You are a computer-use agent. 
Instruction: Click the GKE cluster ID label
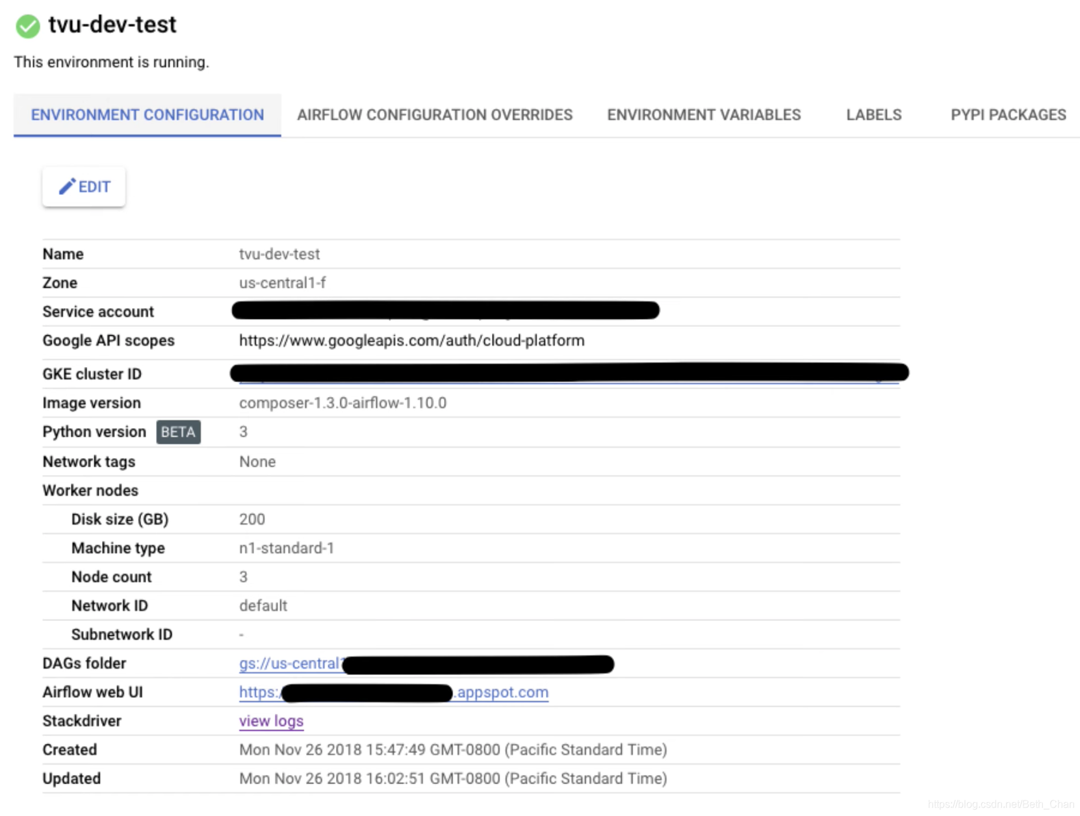pyautogui.click(x=92, y=374)
